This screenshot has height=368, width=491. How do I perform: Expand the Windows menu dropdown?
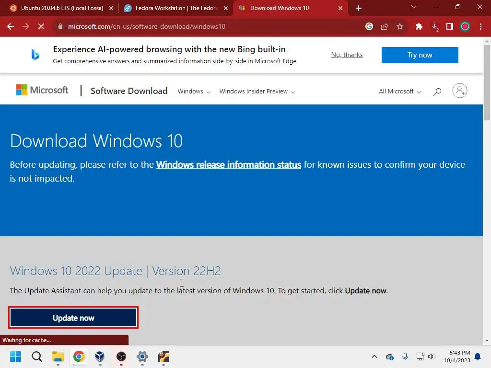pos(194,92)
